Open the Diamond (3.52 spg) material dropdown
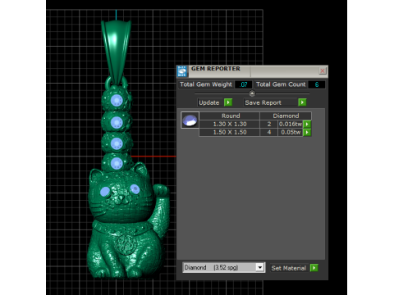394x295 pixels. [260, 267]
